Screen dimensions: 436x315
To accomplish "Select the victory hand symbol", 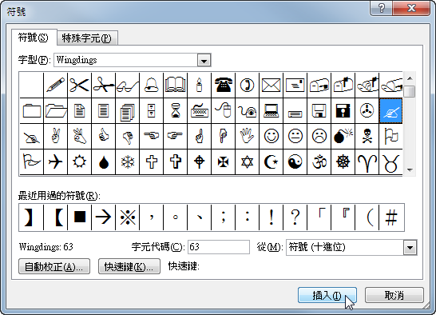I will click(x=56, y=136).
